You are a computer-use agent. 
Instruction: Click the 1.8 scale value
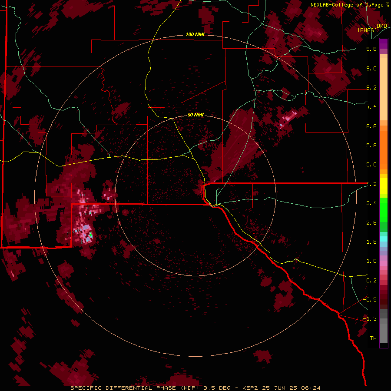pyautogui.click(x=371, y=242)
